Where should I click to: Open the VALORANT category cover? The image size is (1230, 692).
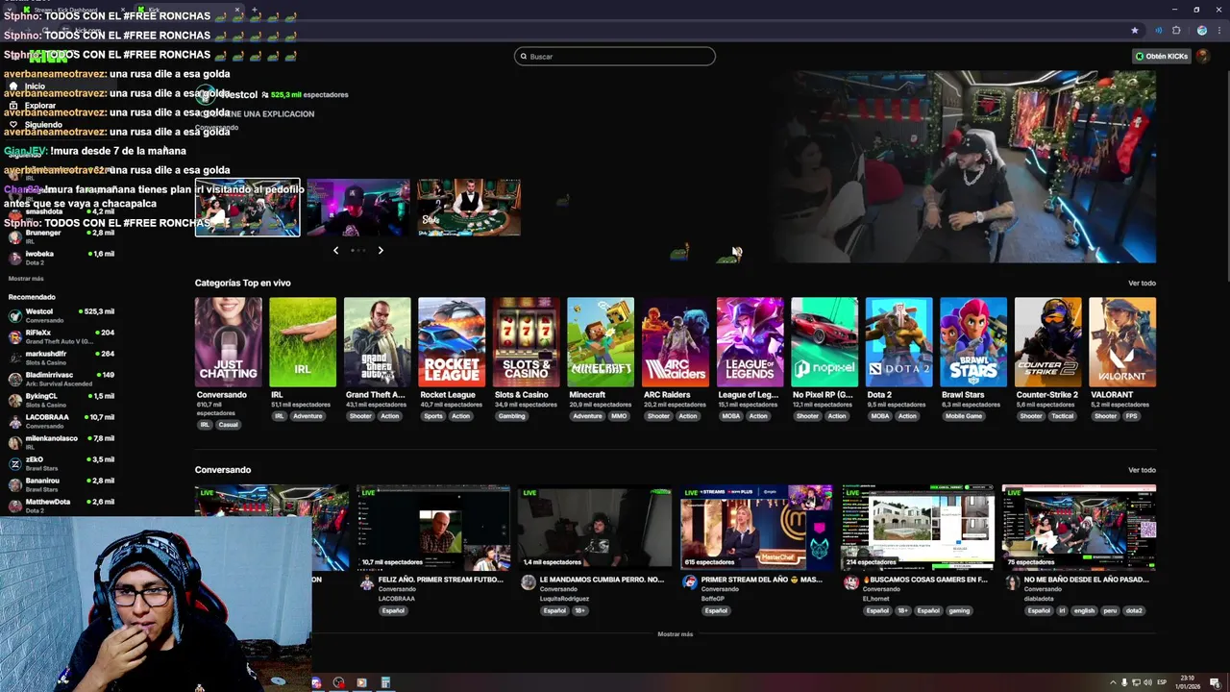coord(1122,342)
